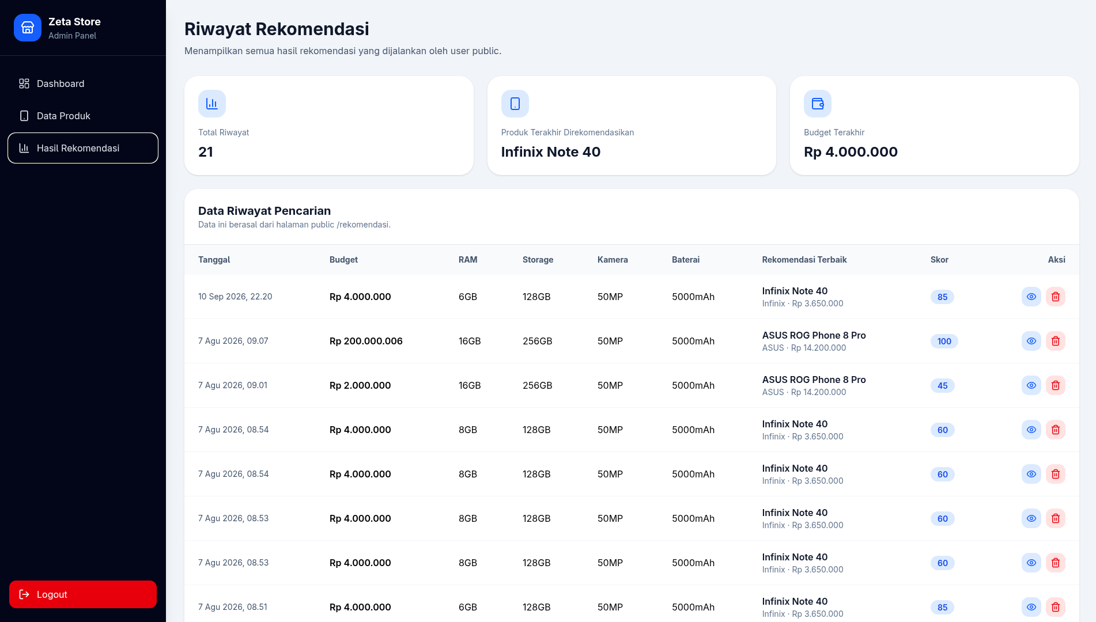Open the Dashboard menu
Image resolution: width=1096 pixels, height=622 pixels.
(83, 84)
